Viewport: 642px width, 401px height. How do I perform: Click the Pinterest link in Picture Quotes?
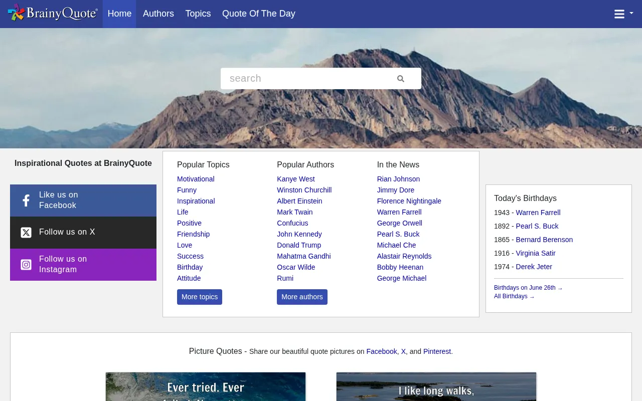click(437, 351)
